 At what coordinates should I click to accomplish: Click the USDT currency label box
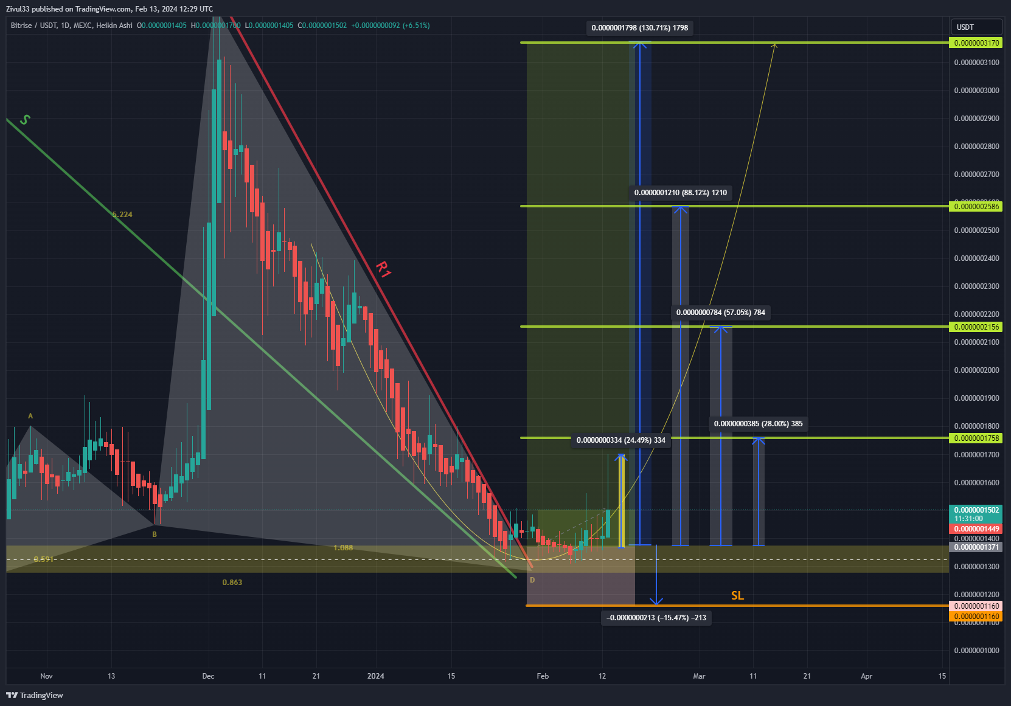coord(976,27)
